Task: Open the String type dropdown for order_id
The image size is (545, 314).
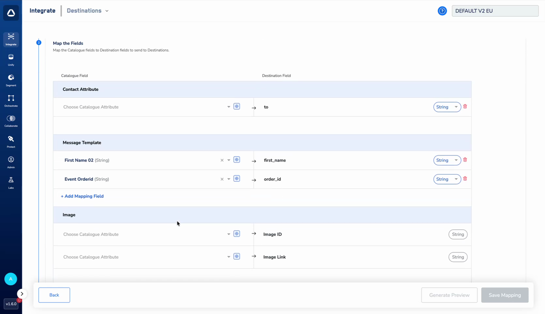Action: [x=447, y=179]
